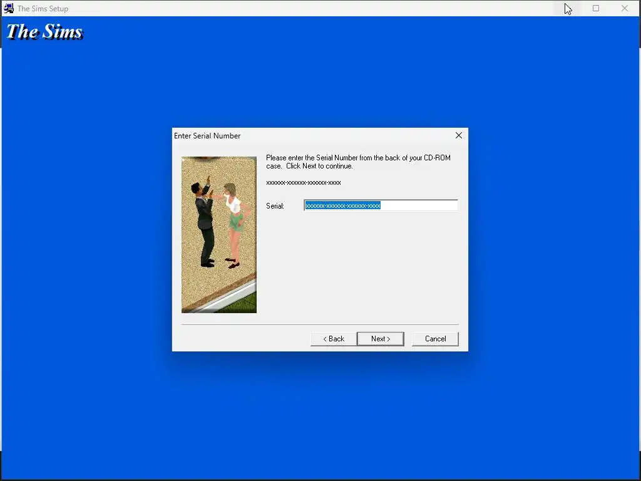Click the 'The Sims' logo heading
This screenshot has height=481, width=641.
click(x=44, y=32)
